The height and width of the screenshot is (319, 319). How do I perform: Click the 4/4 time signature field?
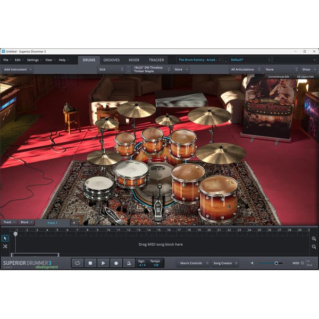[x=142, y=265]
